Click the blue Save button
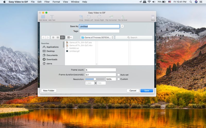206x128 pixels. [x=147, y=91]
